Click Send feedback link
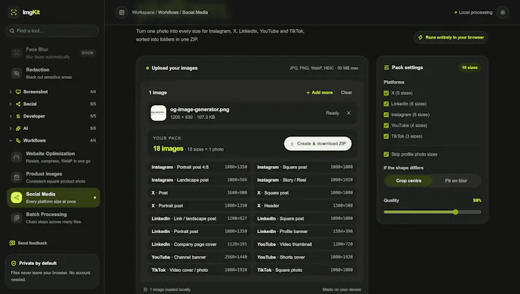520x294 pixels. pos(28,243)
